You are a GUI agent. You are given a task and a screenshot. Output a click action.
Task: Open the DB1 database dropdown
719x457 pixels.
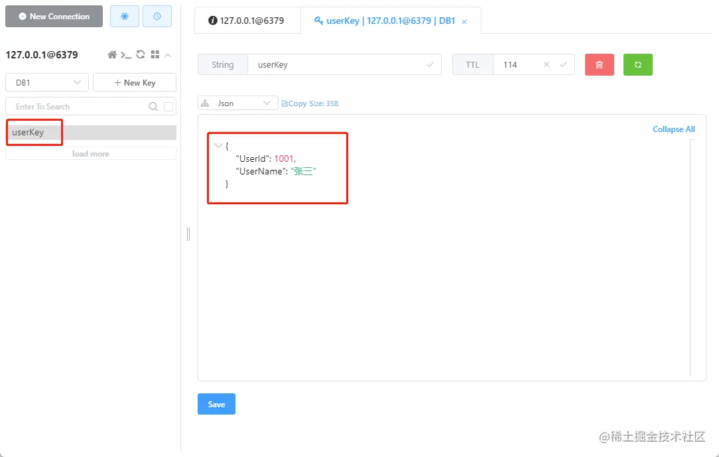point(47,82)
